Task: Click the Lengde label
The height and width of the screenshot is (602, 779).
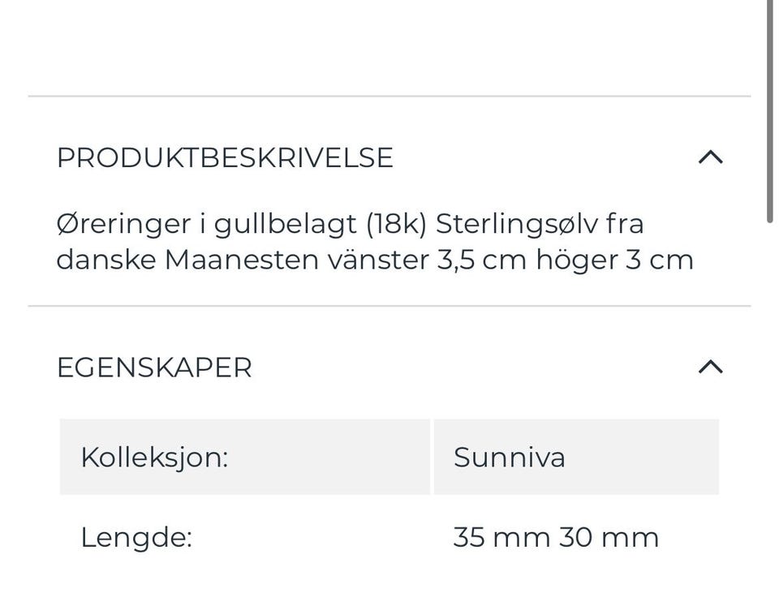Action: tap(136, 536)
